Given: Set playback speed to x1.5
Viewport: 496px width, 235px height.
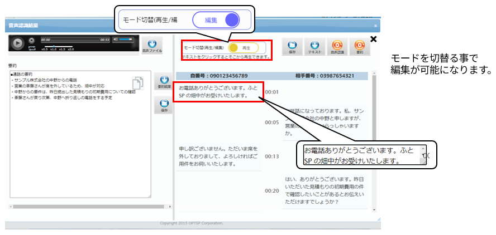Looking at the screenshot, I should pos(63,50).
